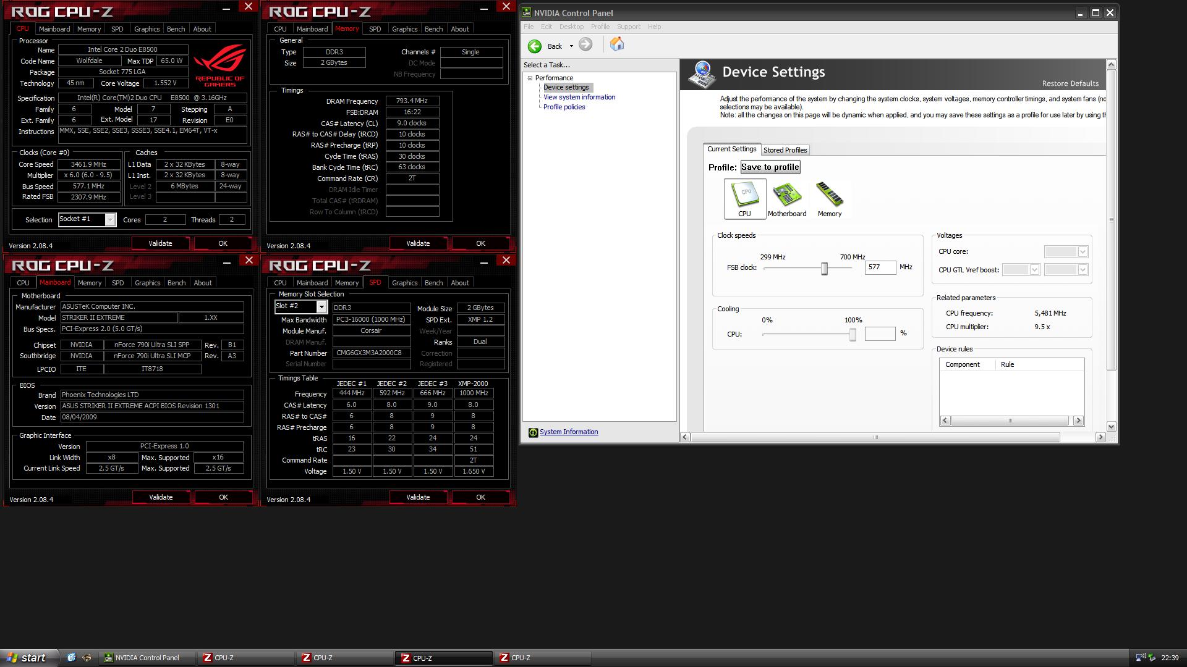Select the Memory profile icon
1187x667 pixels.
(x=830, y=198)
